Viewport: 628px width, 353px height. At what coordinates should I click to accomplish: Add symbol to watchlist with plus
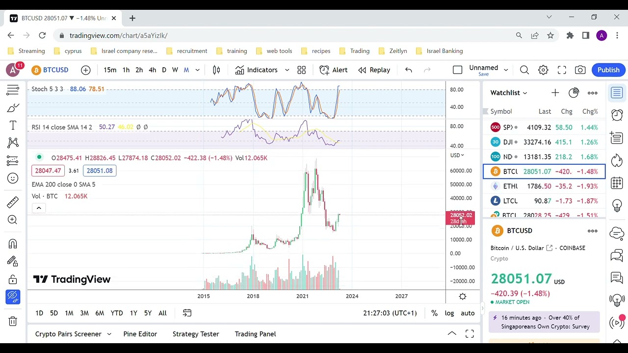point(555,93)
